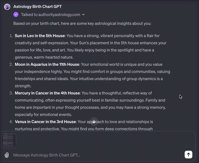Click 'Venus in Cancer in the 3rd House' heading

pos(45,122)
